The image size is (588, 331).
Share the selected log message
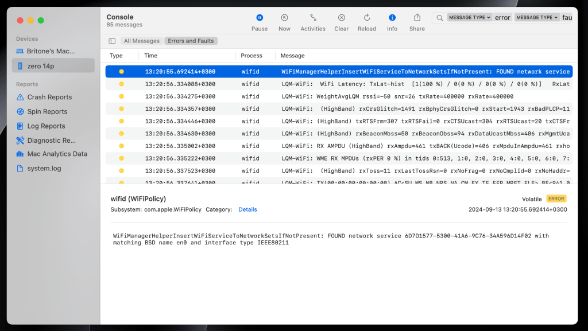(417, 18)
